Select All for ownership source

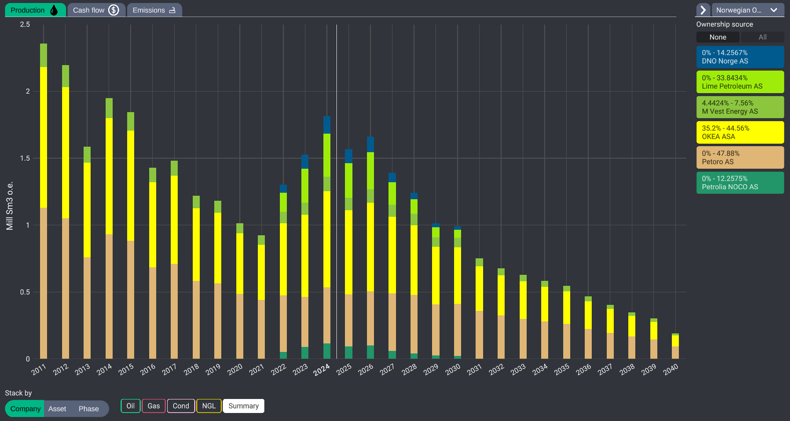click(x=762, y=37)
